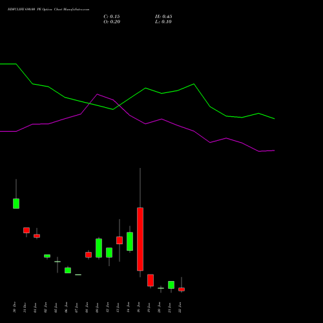Click the '09 Jan' date label
323x323 pixels.
click(x=98, y=307)
